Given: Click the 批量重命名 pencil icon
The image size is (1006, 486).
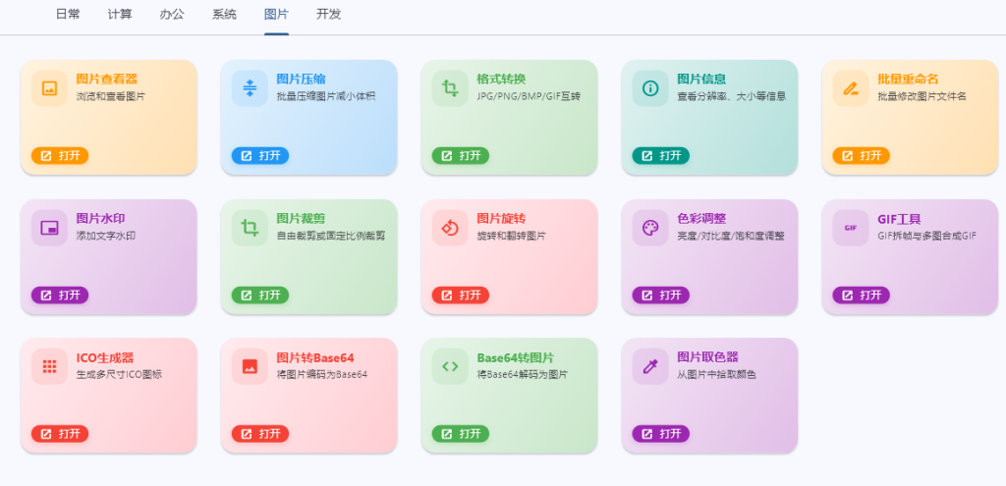Looking at the screenshot, I should [x=851, y=88].
